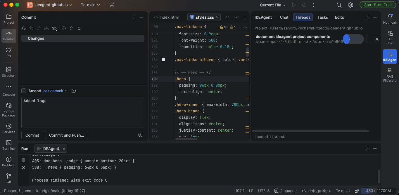
Task: Close the Run tab with the X icon on the left
Action: pos(23,168)
